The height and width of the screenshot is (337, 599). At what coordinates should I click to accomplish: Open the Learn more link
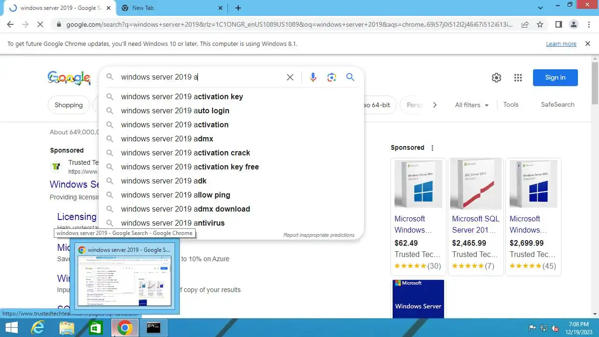tap(561, 44)
